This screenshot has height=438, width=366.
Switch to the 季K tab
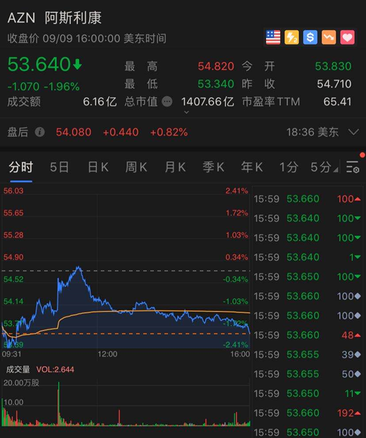pos(213,167)
